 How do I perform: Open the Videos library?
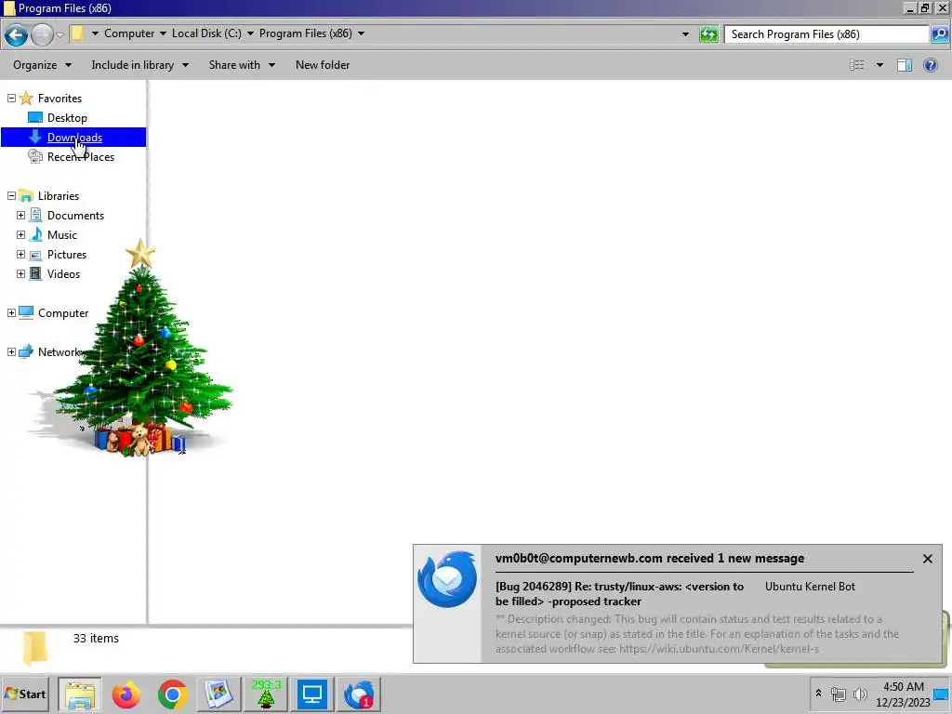pyautogui.click(x=63, y=274)
